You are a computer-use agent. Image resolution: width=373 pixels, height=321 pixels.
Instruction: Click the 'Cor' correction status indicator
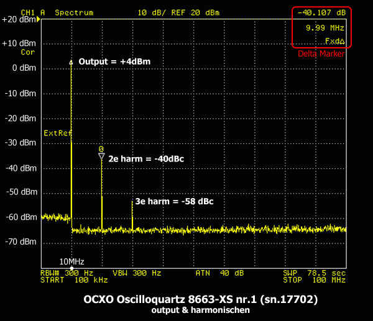pos(28,52)
